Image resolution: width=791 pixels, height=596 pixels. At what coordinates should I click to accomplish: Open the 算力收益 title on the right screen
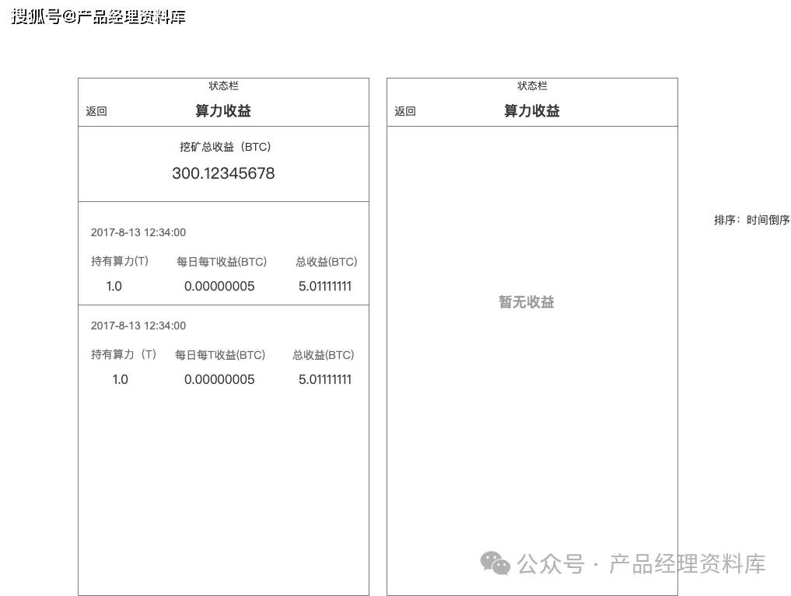coord(531,111)
